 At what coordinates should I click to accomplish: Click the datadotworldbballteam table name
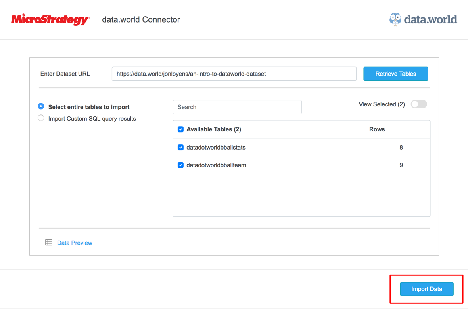coord(216,165)
